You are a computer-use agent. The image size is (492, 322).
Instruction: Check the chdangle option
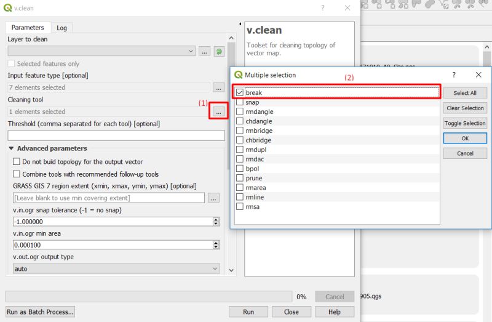(x=240, y=121)
